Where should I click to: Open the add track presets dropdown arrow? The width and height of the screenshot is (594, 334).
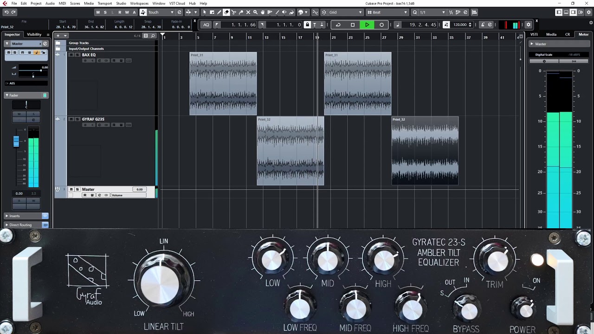(65, 36)
